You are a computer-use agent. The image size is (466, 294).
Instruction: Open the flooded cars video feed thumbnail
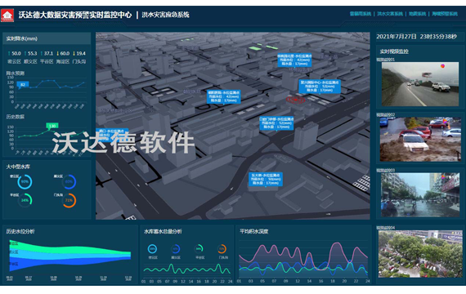pyautogui.click(x=420, y=140)
